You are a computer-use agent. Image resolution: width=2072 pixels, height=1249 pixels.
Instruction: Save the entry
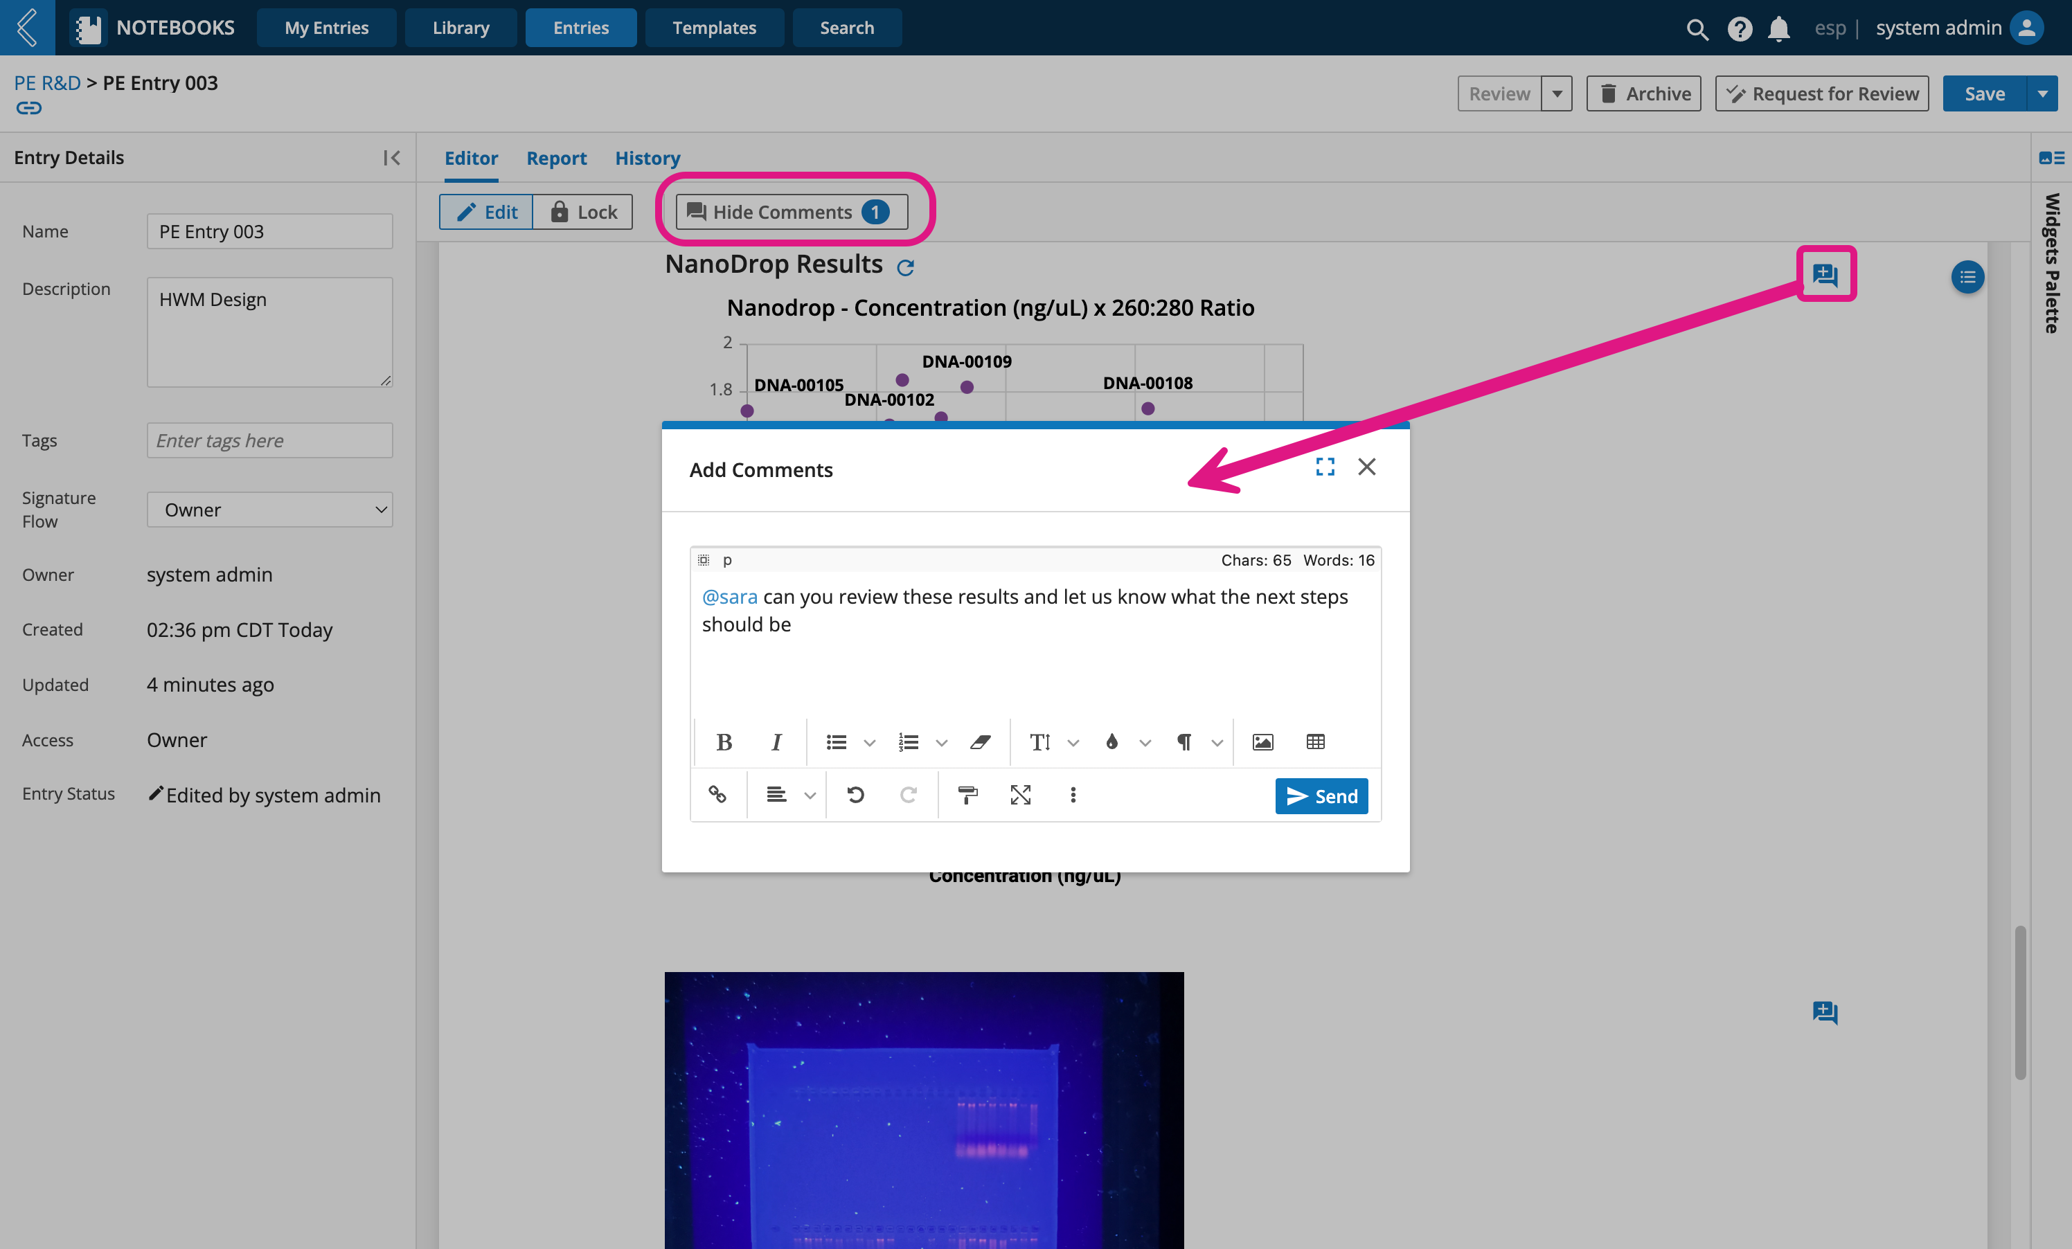1985,93
